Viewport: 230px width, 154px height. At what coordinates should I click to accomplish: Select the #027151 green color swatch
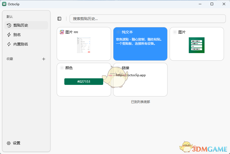[x=83, y=82]
